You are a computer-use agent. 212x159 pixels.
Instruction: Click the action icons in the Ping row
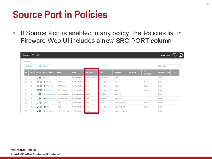(x=39, y=103)
